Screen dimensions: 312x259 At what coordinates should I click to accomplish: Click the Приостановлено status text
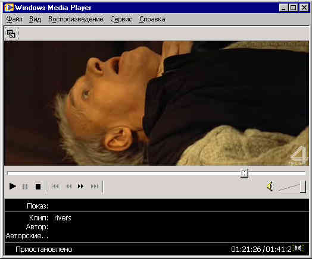click(x=44, y=249)
